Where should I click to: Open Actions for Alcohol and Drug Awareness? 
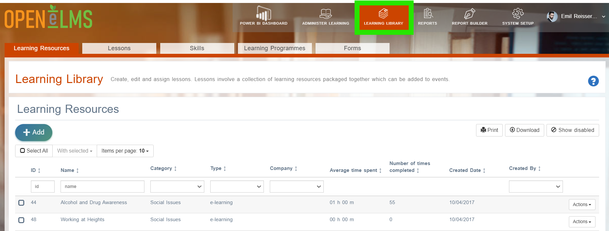[x=582, y=204]
